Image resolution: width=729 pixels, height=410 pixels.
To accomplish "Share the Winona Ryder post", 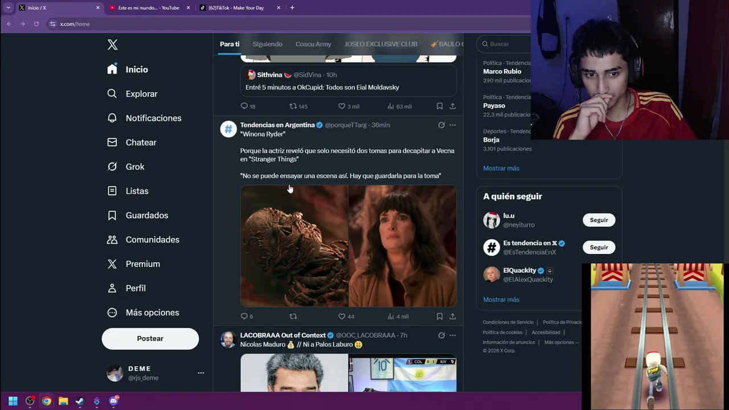I will coord(453,317).
